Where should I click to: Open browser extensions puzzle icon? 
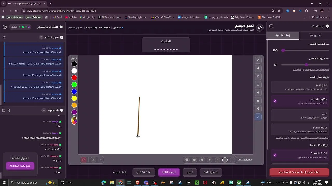tap(307, 11)
